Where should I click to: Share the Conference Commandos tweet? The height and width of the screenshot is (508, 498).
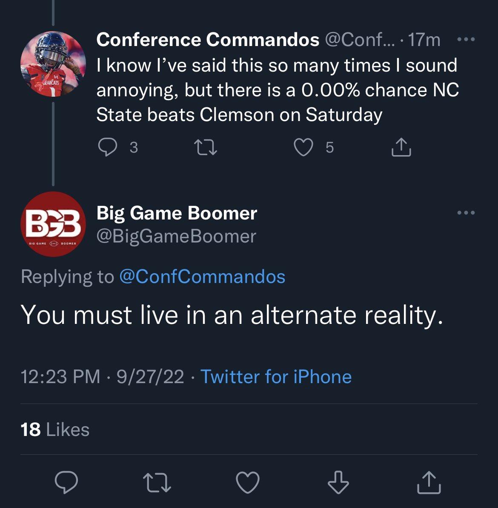coord(401,147)
